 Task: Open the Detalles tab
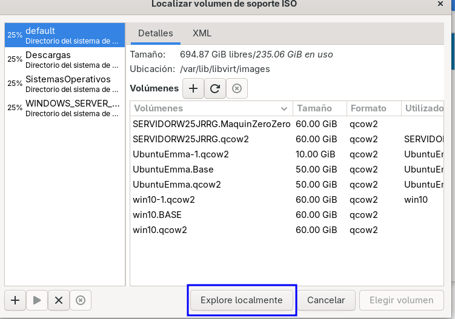tap(156, 33)
